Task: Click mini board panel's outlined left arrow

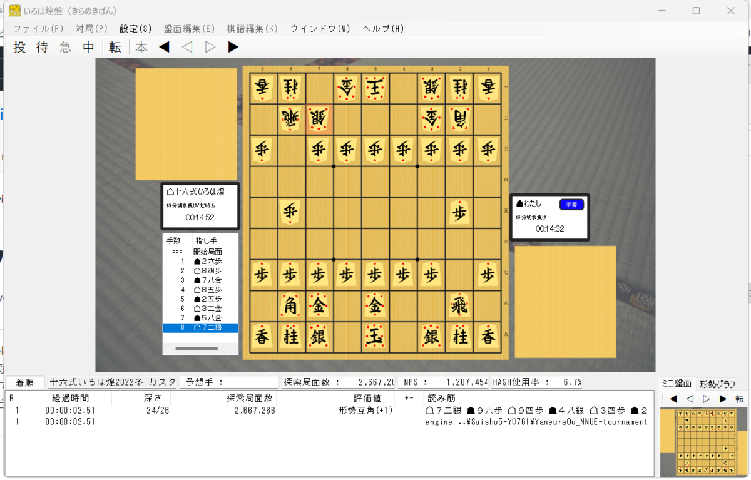Action: [690, 399]
